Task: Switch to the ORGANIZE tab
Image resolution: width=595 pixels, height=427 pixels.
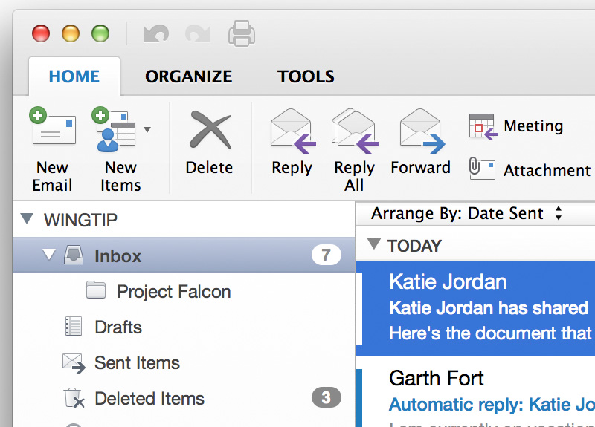Action: click(x=188, y=76)
